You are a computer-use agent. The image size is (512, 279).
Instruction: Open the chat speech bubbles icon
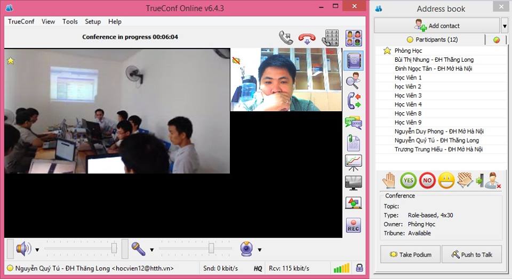coord(353,122)
